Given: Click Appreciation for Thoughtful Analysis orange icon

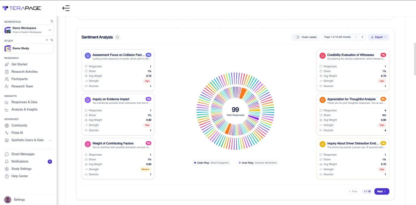Looking at the screenshot, I should tap(322, 100).
